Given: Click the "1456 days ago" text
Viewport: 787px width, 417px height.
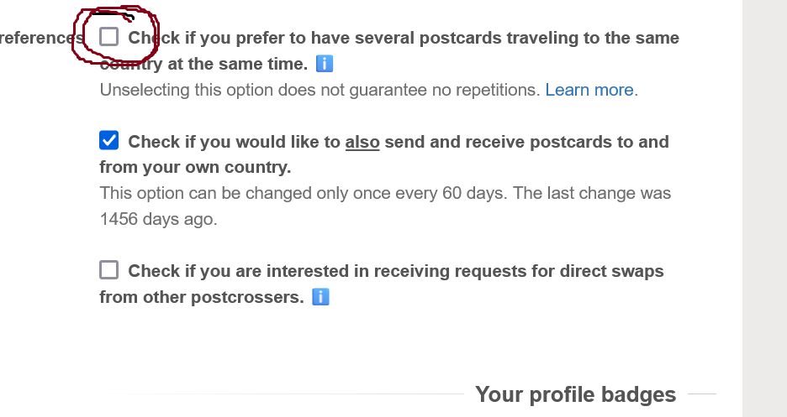Looking at the screenshot, I should [158, 220].
